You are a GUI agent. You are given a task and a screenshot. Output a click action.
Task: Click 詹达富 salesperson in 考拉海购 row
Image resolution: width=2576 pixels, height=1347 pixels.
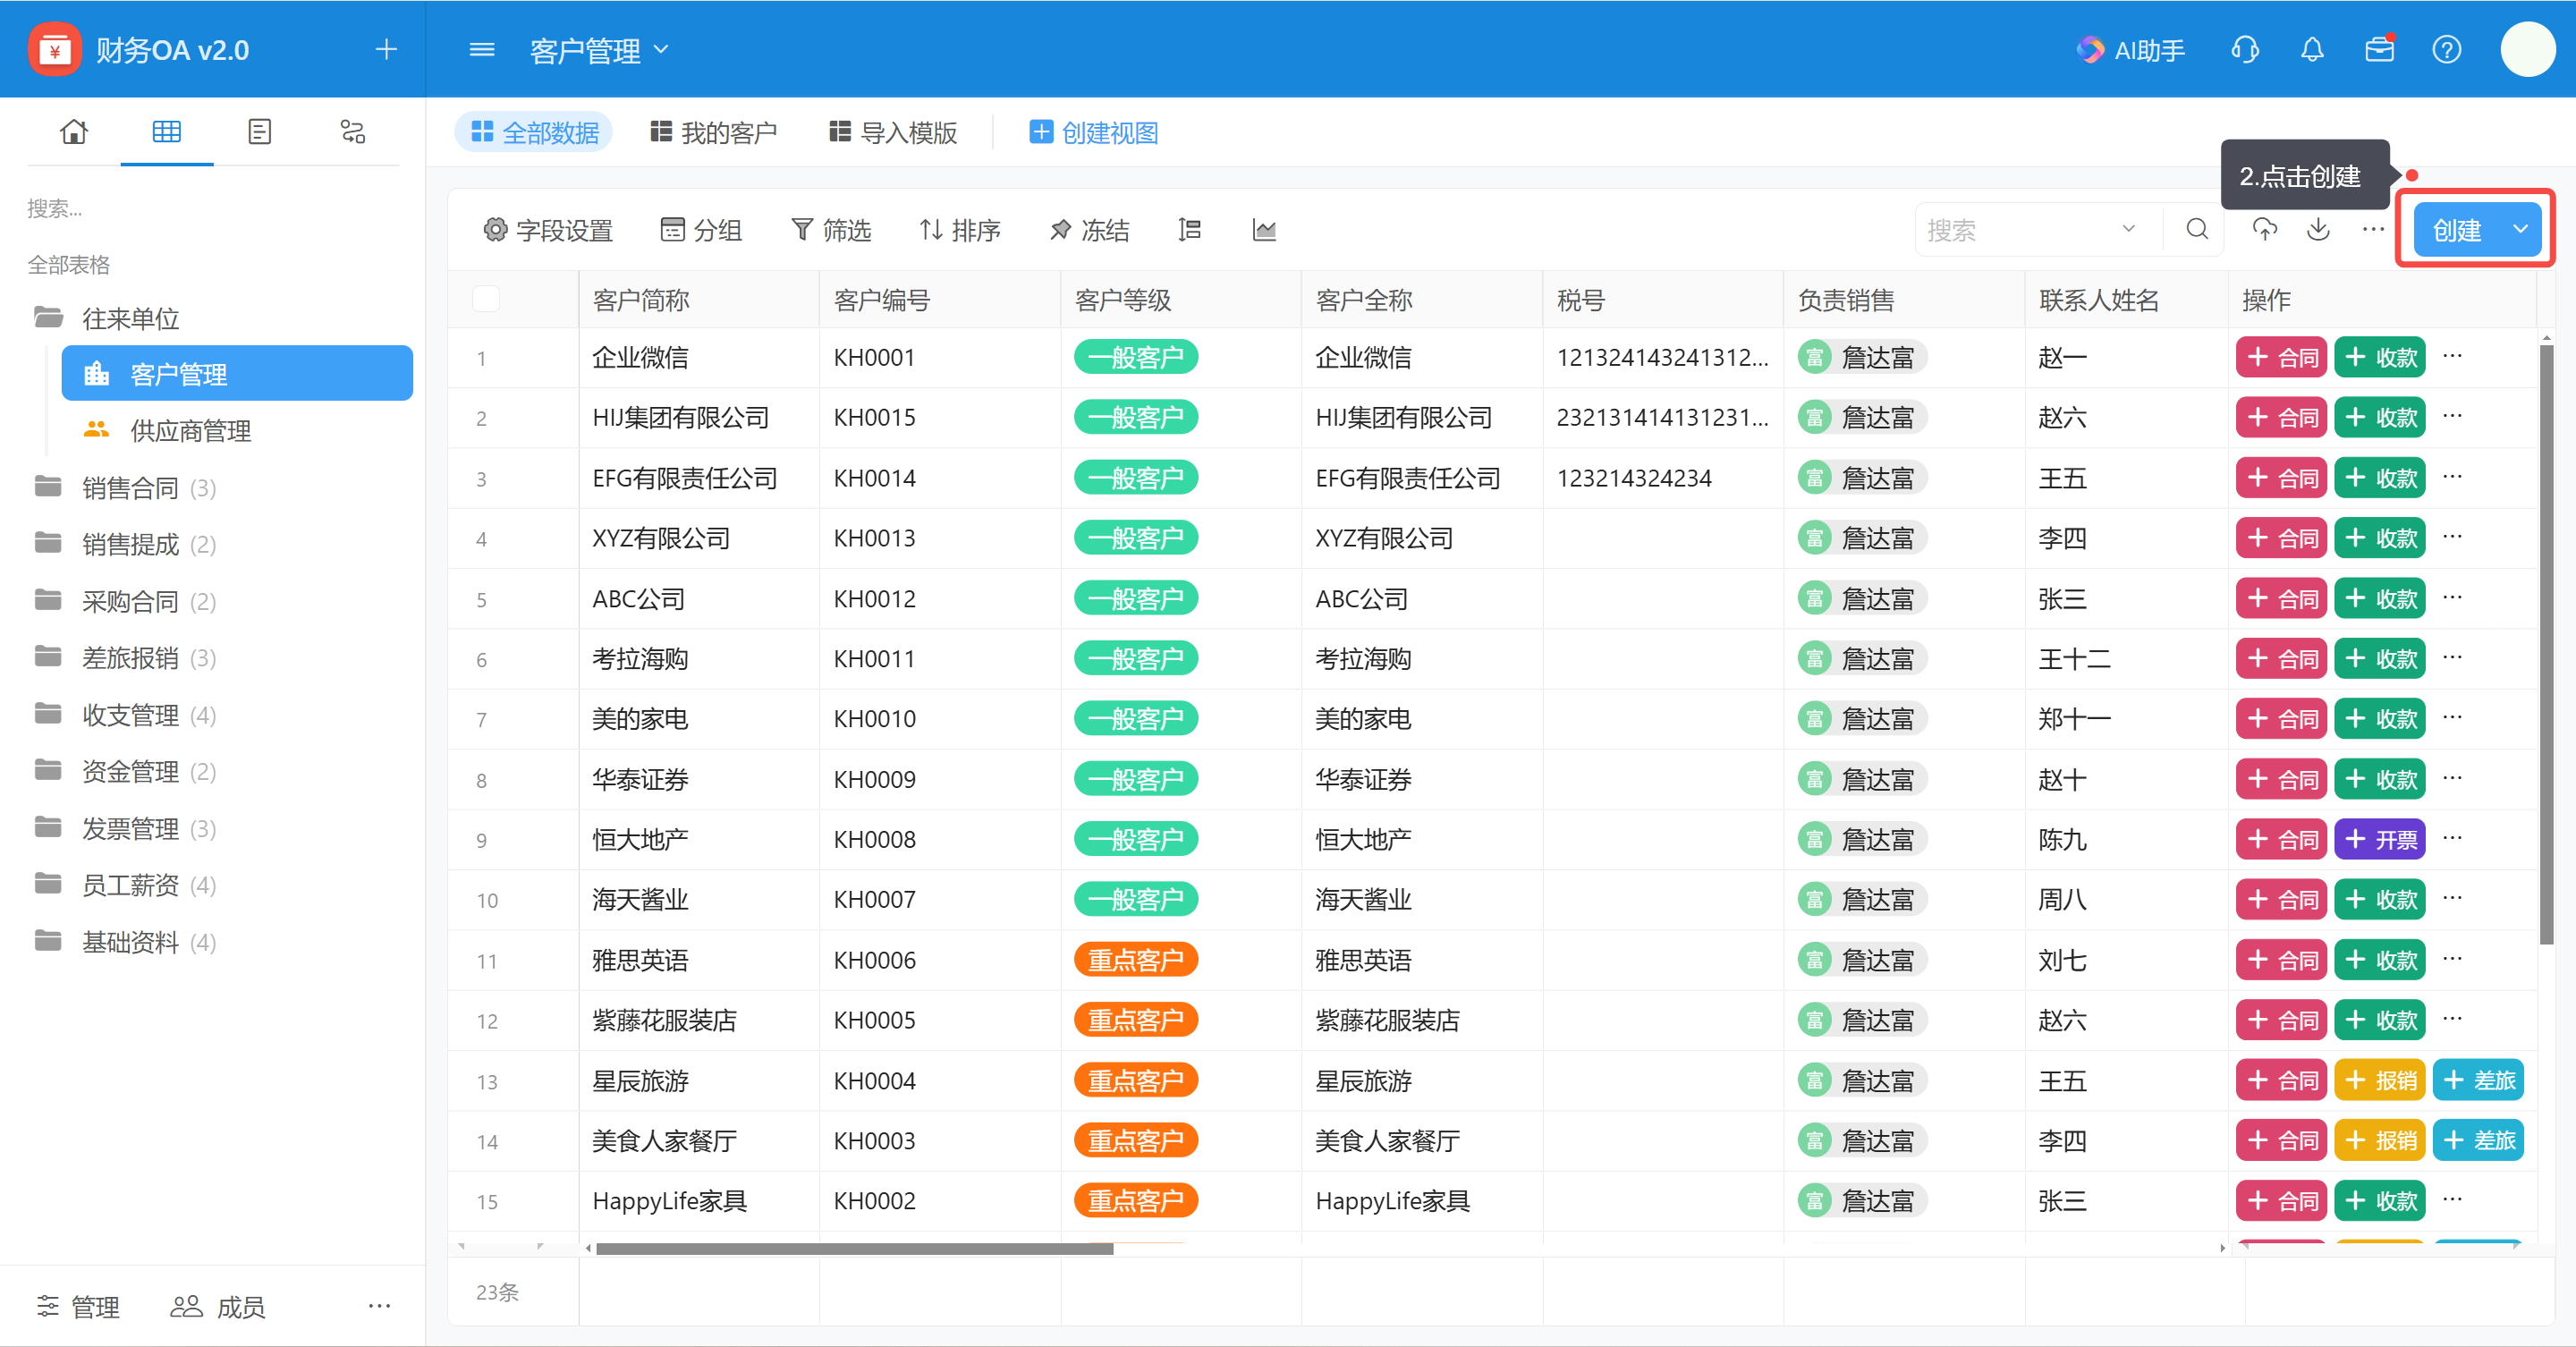[x=1861, y=658]
